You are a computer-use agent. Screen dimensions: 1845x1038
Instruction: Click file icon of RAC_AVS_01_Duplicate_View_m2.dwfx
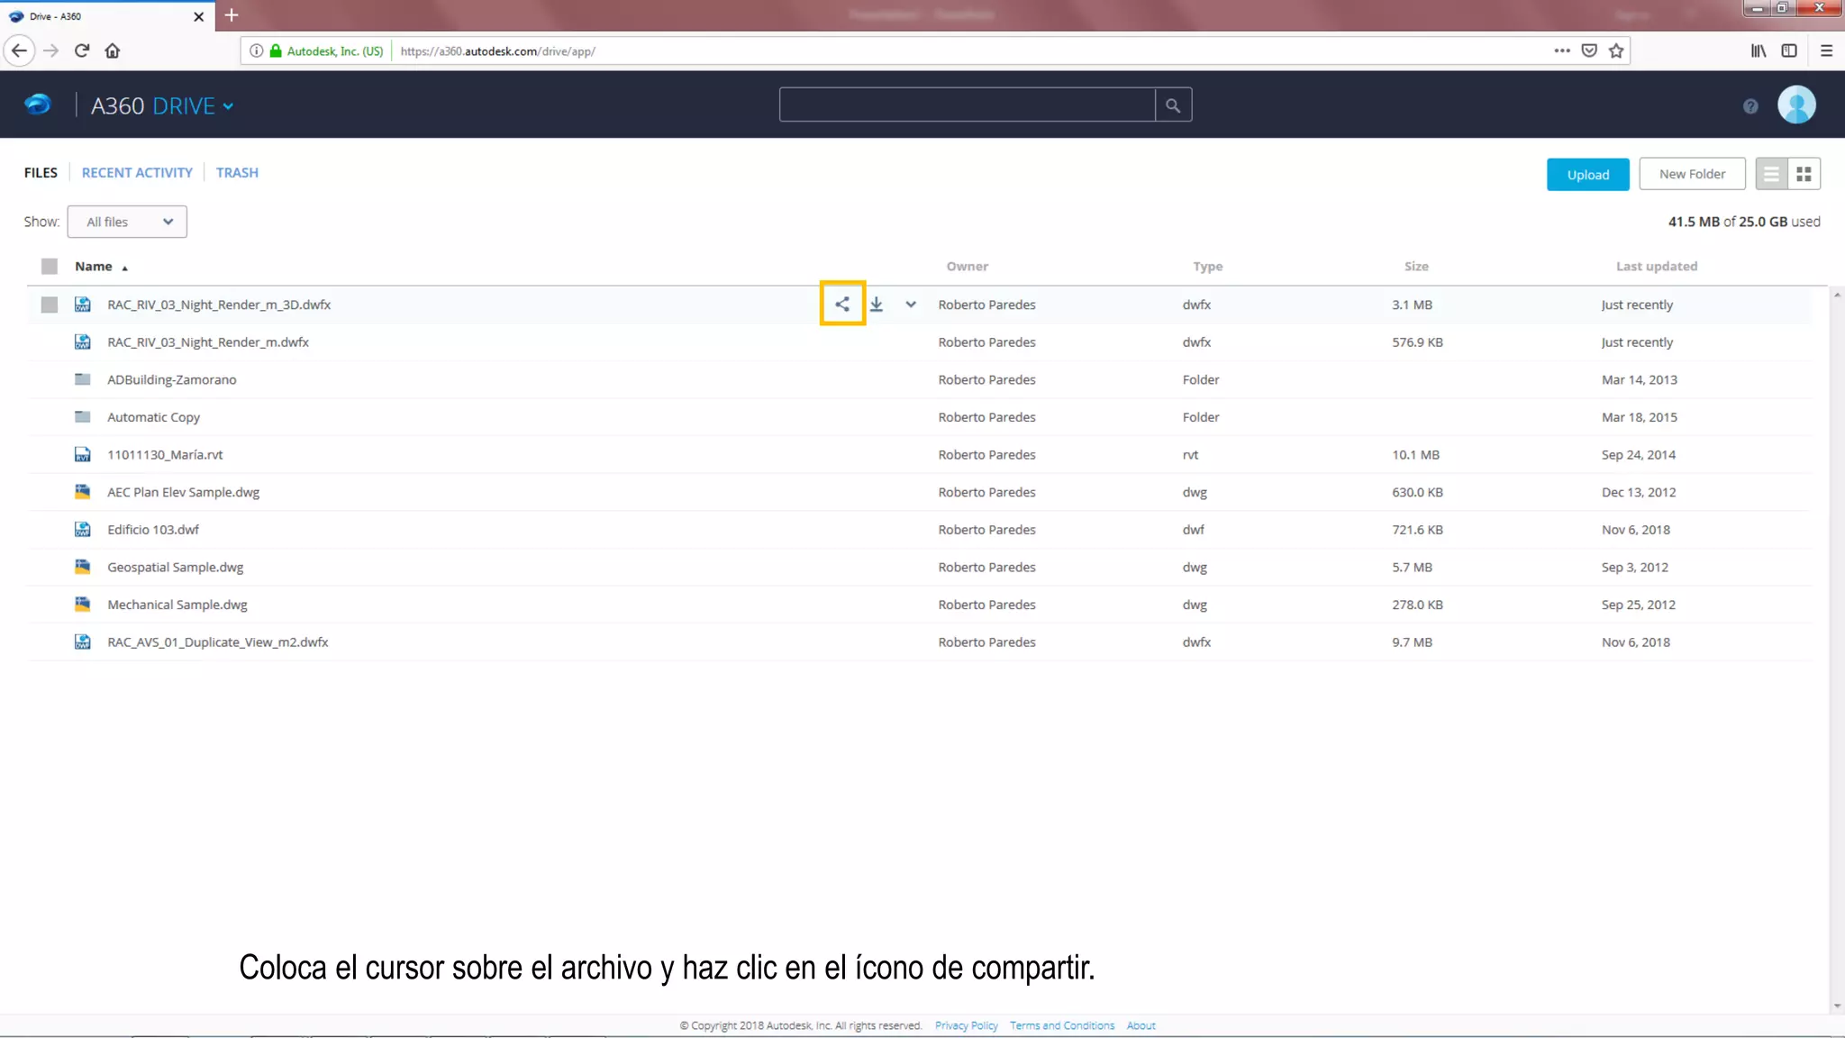click(x=82, y=642)
